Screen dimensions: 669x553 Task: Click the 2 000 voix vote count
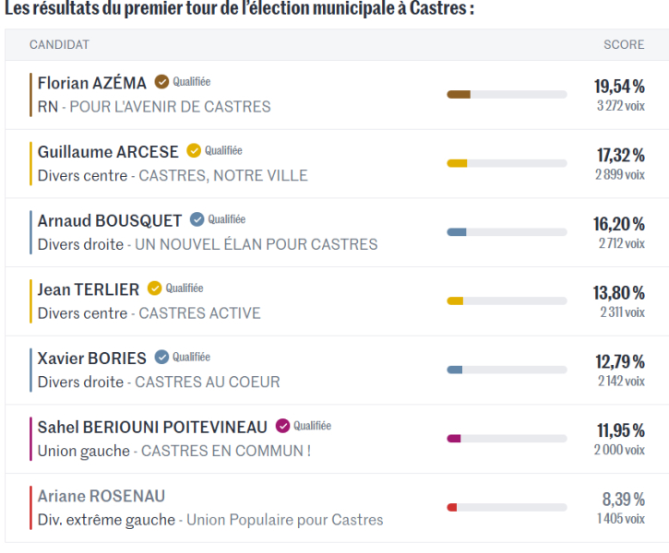pyautogui.click(x=619, y=450)
